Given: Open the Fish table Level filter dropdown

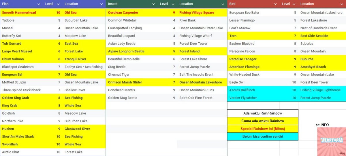Looking at the screenshot, I should (x=58, y=4).
